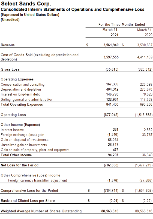Select interest income value 2,582
This screenshot has height=219, width=153.
pos(148,130)
